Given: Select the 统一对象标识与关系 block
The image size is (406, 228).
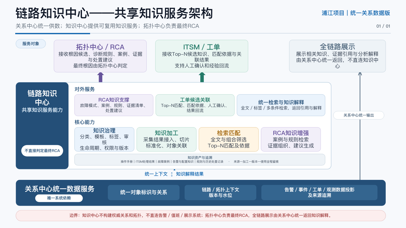Looking at the screenshot, I should (144, 193).
